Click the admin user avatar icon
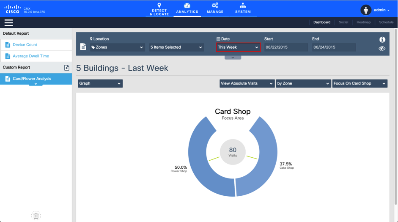398x222 pixels. click(366, 10)
